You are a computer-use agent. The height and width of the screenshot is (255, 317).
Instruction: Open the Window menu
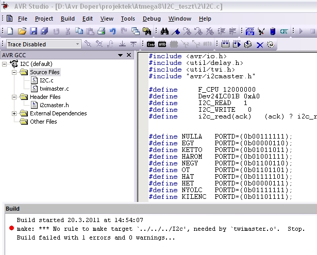click(x=180, y=19)
